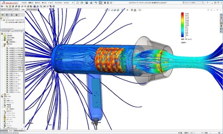Click the Select cursor tool icon

click(x=100, y=3)
